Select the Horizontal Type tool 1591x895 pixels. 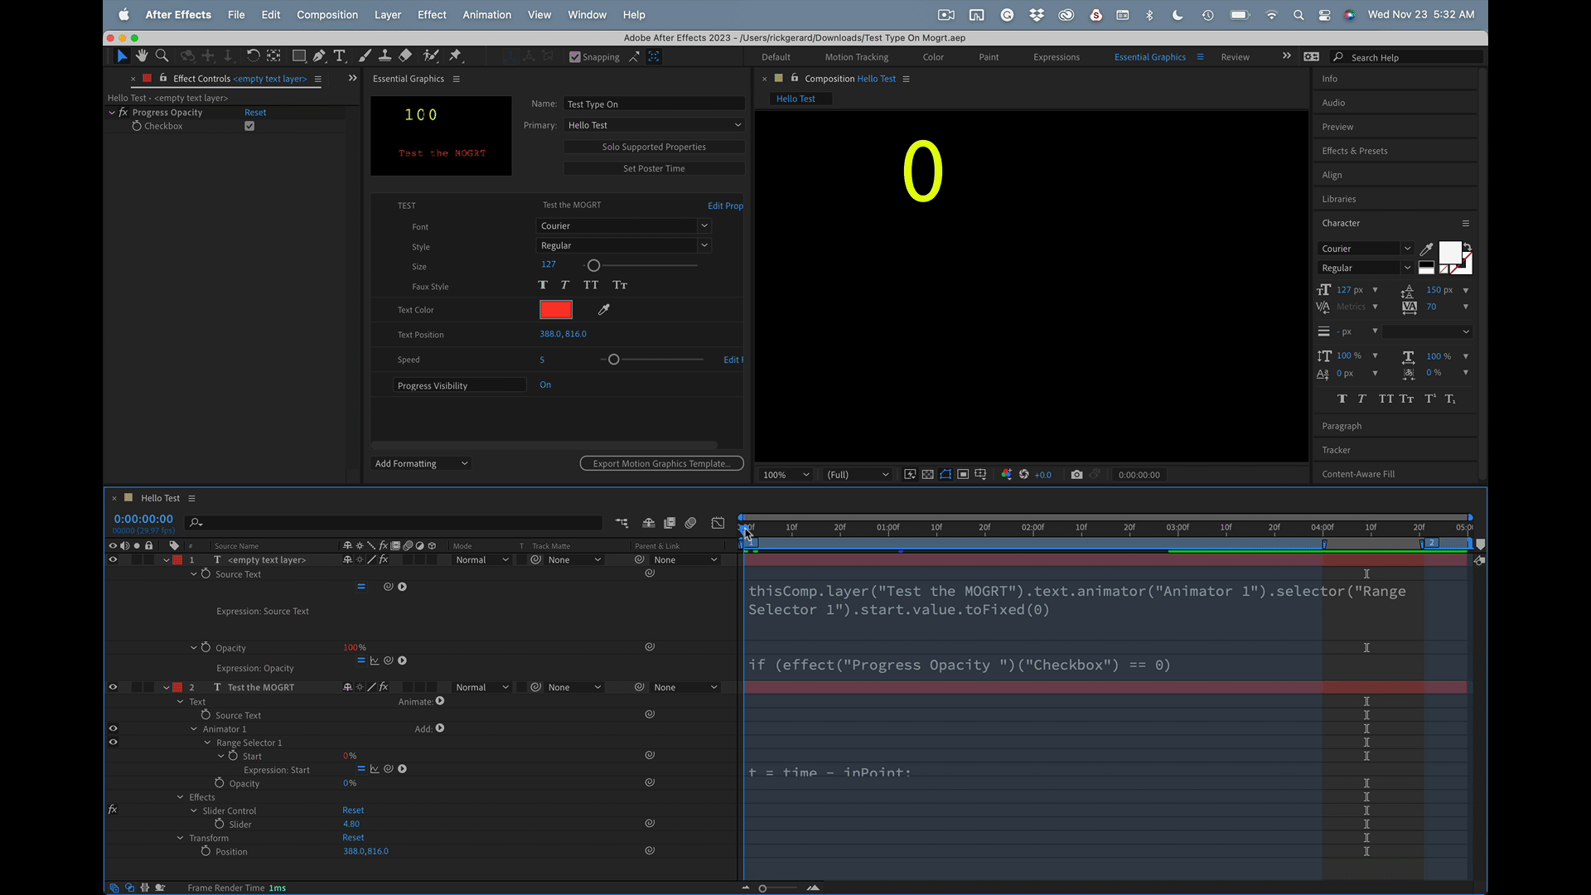pos(339,56)
